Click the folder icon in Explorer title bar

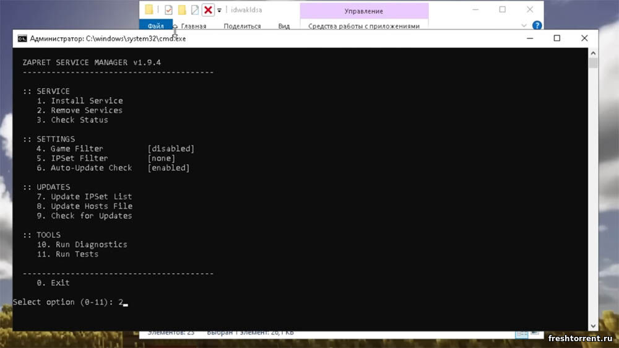click(149, 10)
